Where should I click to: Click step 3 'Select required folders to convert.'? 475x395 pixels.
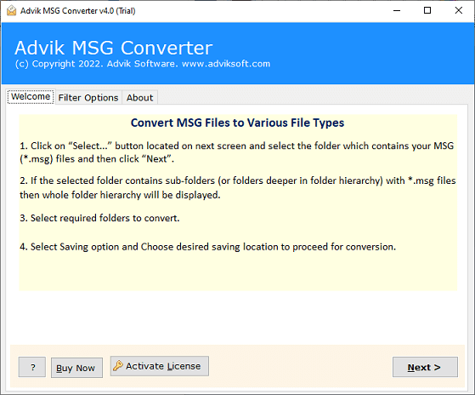tap(99, 218)
